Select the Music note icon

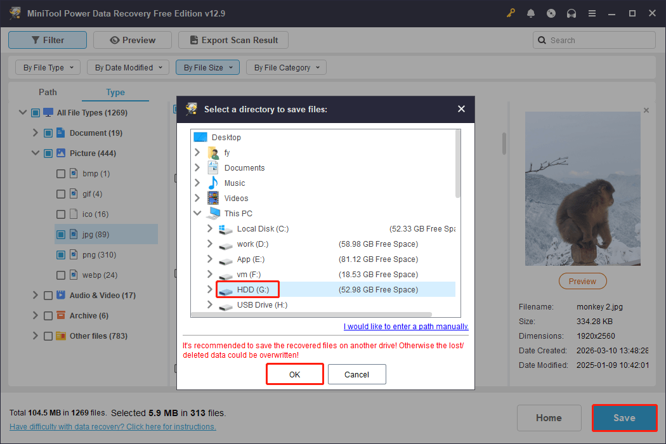(x=213, y=183)
